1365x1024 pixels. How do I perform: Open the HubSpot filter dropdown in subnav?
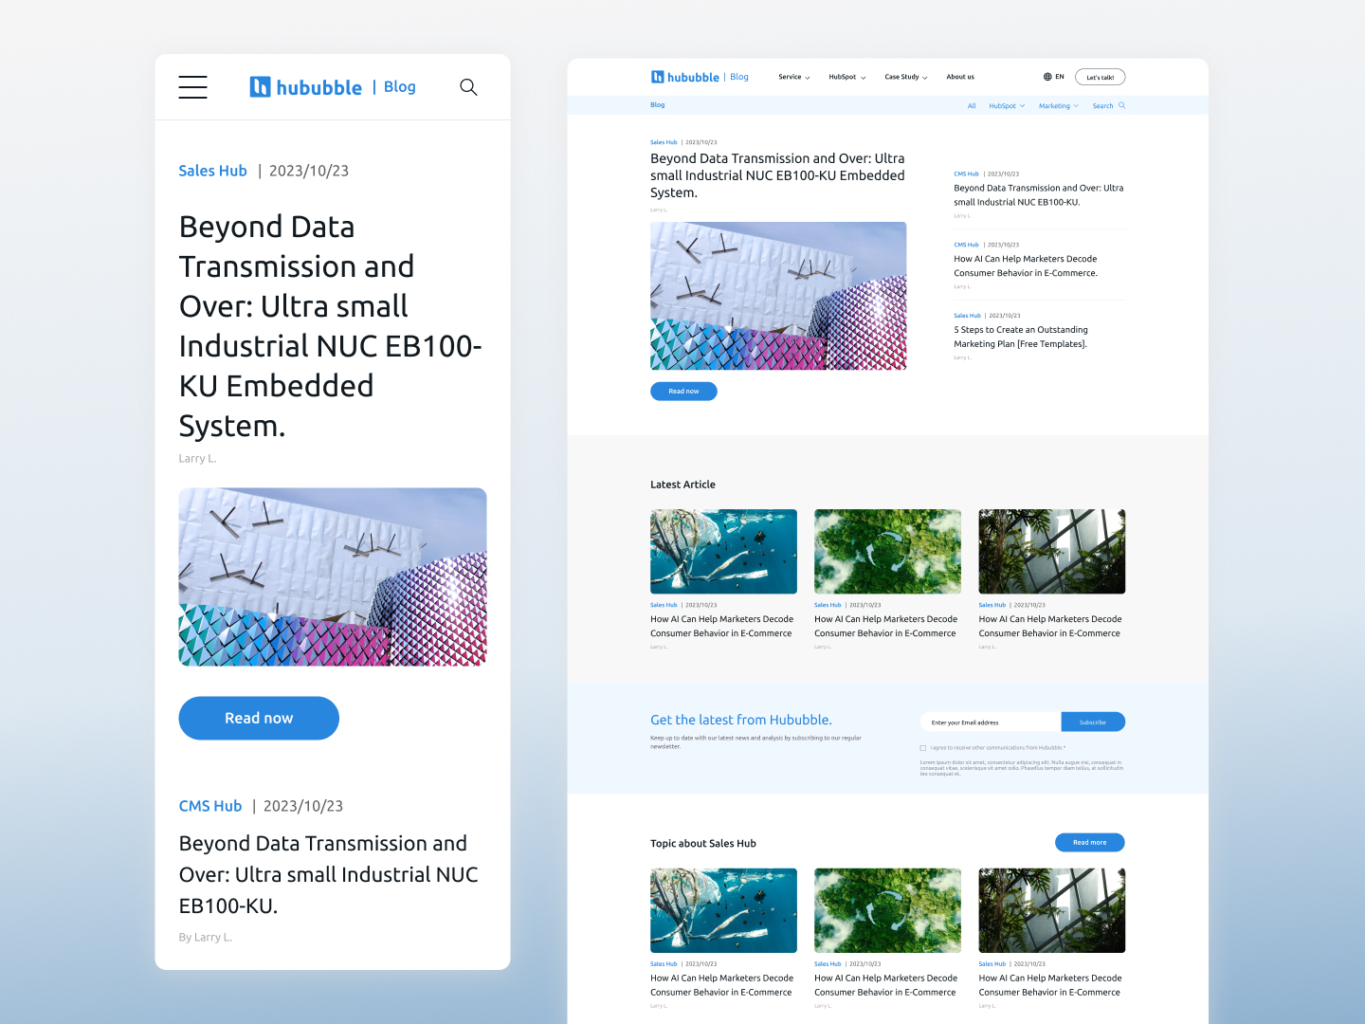pyautogui.click(x=1006, y=106)
